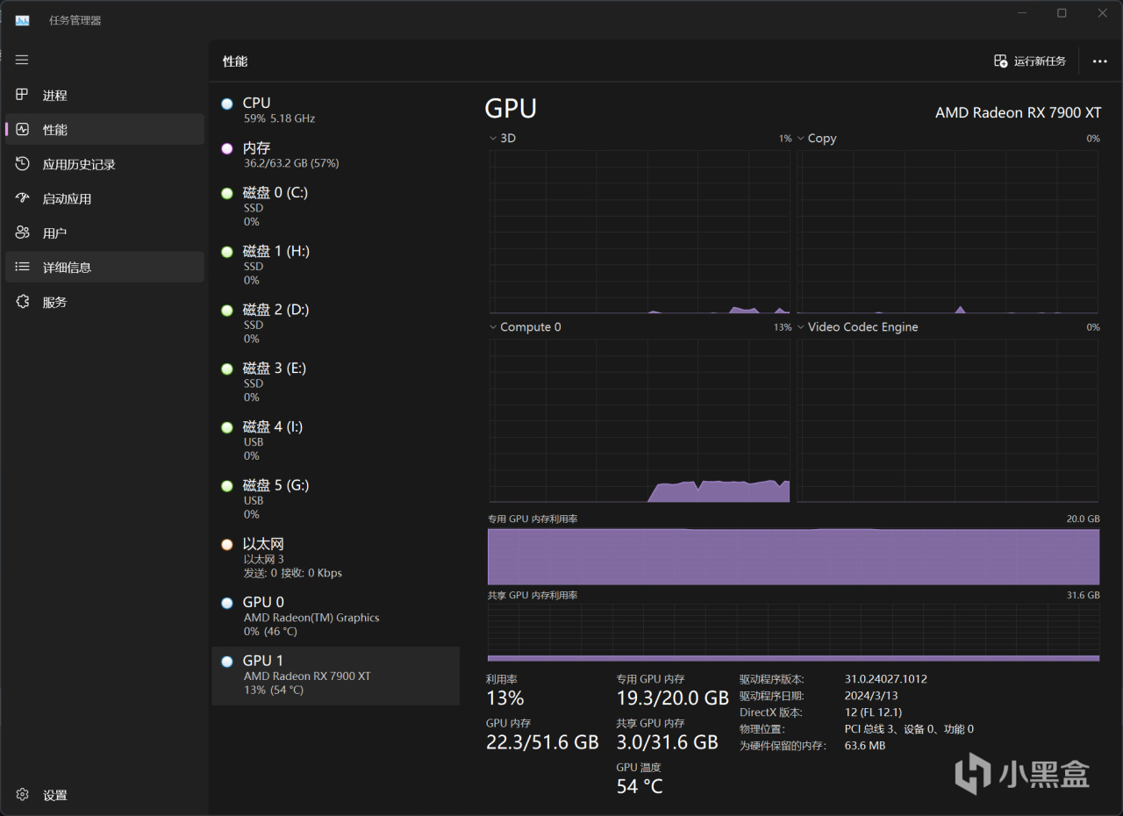
Task: Click the 服务 services puzzle icon
Action: tap(23, 302)
